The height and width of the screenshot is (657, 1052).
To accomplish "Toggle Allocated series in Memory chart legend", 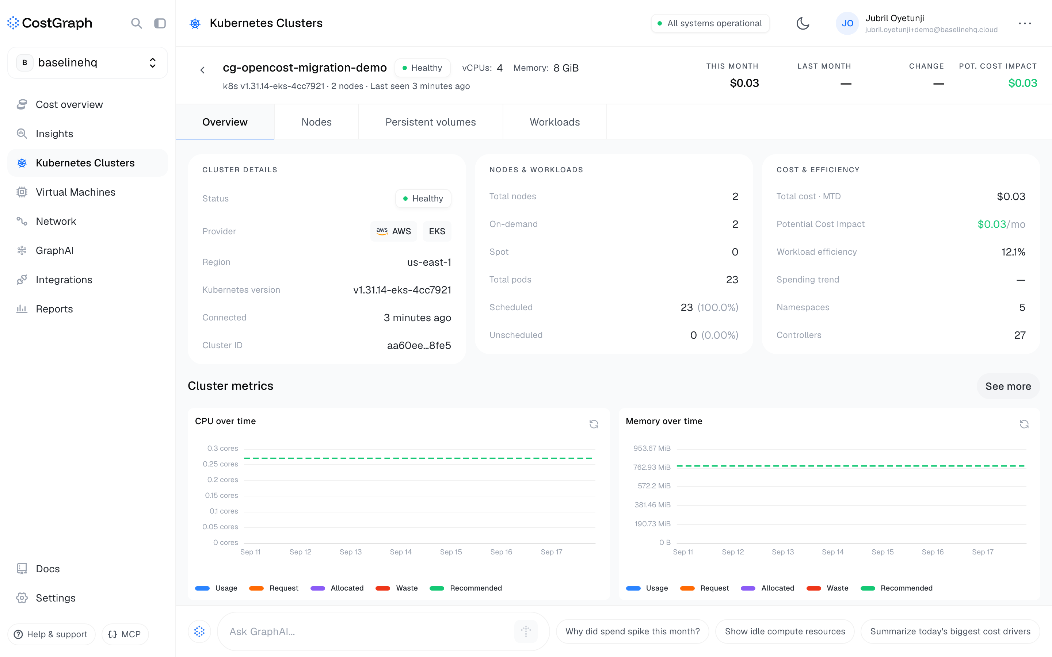I will point(768,588).
